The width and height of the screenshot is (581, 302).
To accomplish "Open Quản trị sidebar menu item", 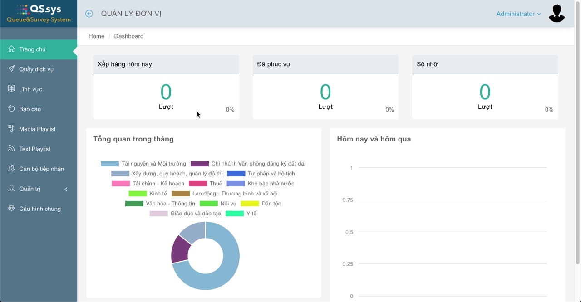I will point(30,189).
